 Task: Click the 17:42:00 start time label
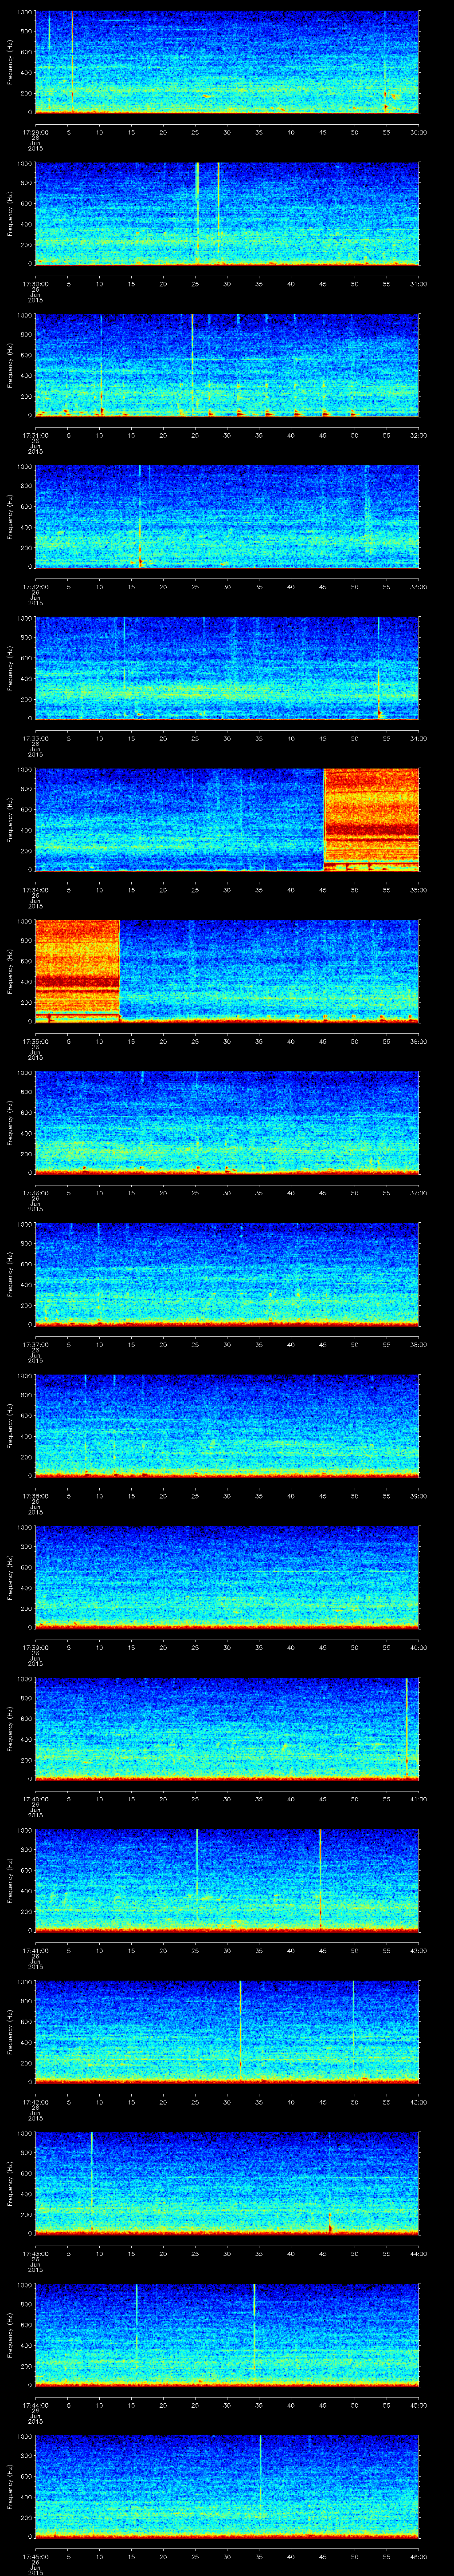(x=35, y=2101)
